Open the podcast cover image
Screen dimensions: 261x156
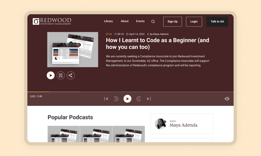pos(73,49)
